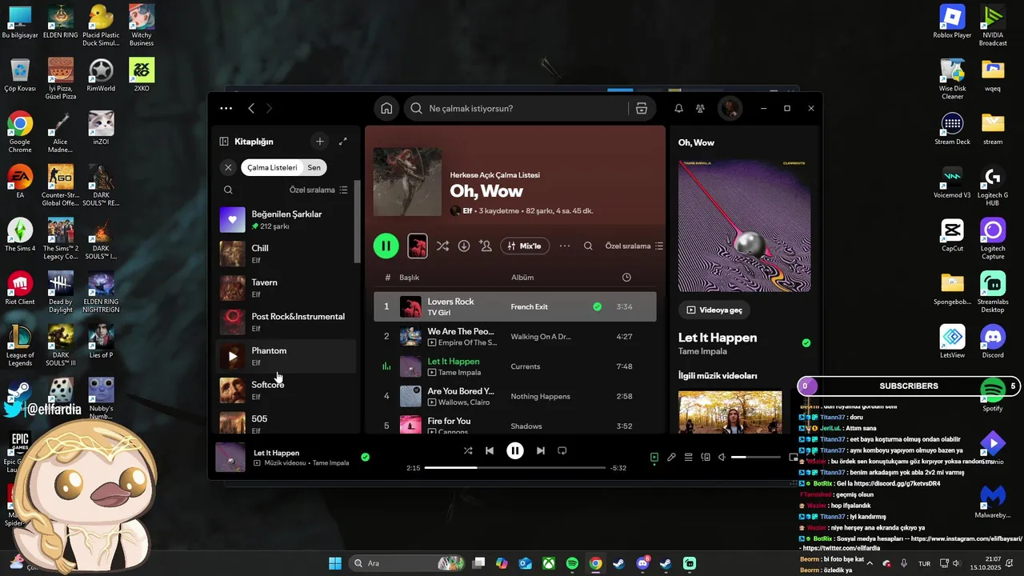This screenshot has height=576, width=1024.
Task: Pause the playlist with the green button
Action: [x=386, y=246]
